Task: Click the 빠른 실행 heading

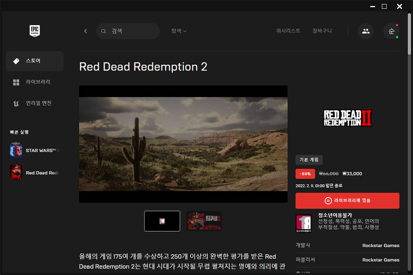Action: tap(19, 132)
